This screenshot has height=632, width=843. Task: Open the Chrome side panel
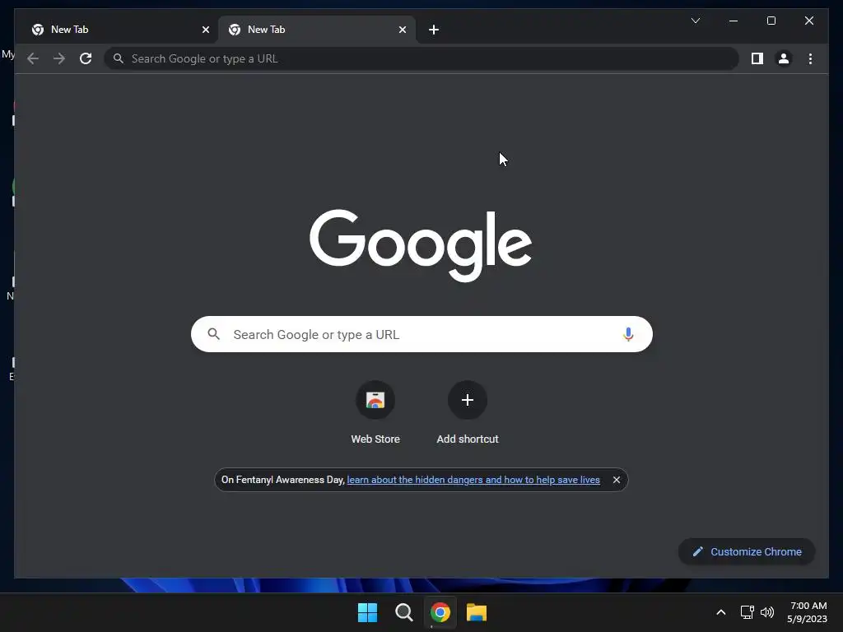coord(757,58)
